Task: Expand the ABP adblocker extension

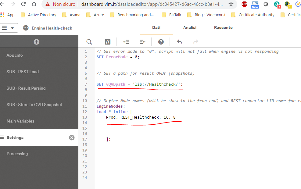Action: (244, 5)
